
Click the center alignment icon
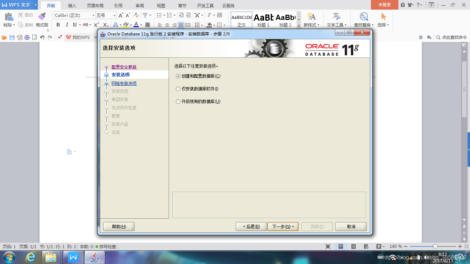coord(167,25)
